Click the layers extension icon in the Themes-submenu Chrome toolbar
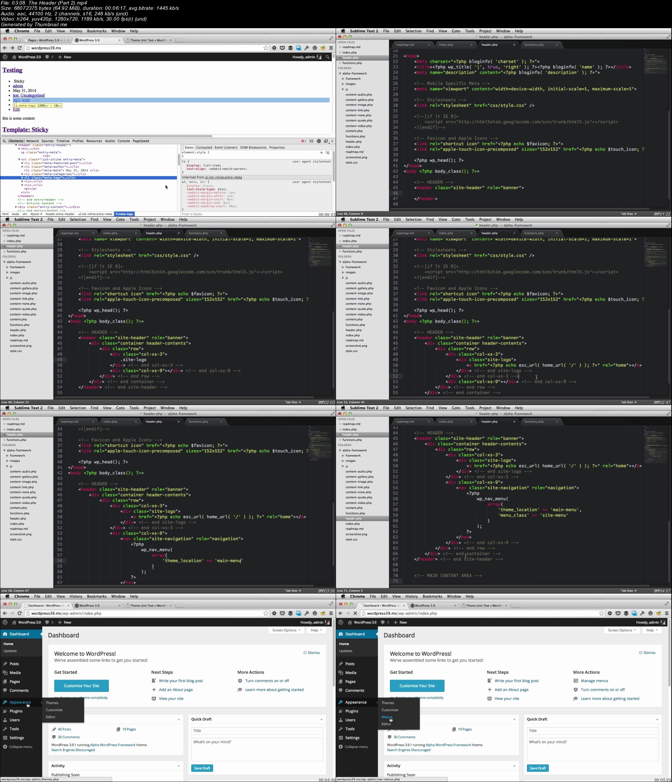 point(290,613)
